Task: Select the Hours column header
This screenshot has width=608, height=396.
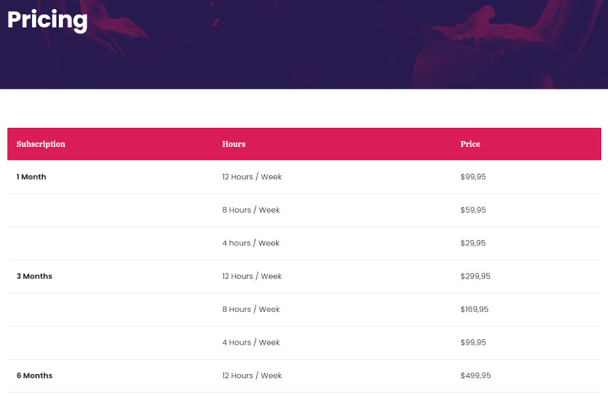Action: point(234,144)
